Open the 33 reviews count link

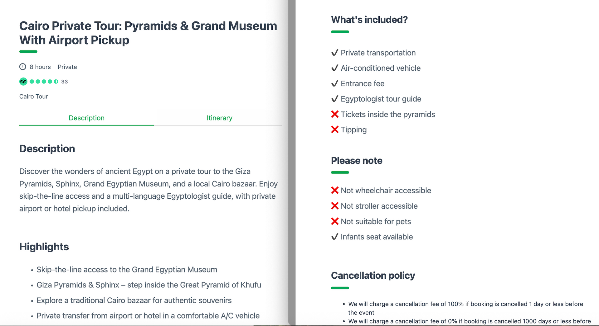[x=65, y=82]
